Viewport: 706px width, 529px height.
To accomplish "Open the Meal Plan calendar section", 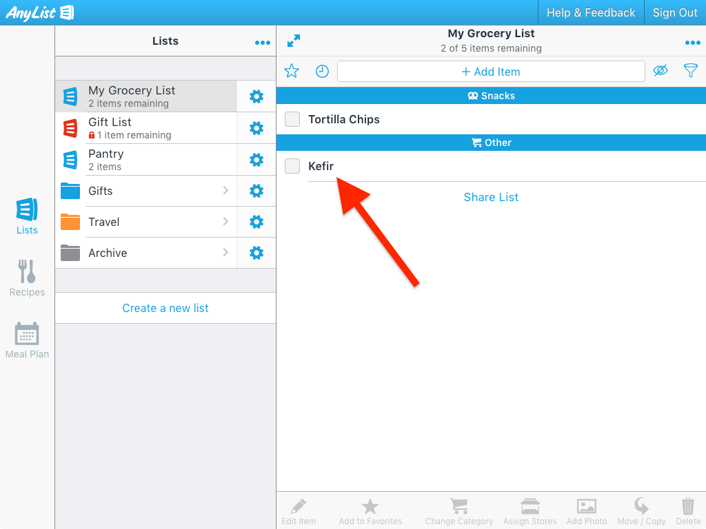I will pyautogui.click(x=27, y=340).
